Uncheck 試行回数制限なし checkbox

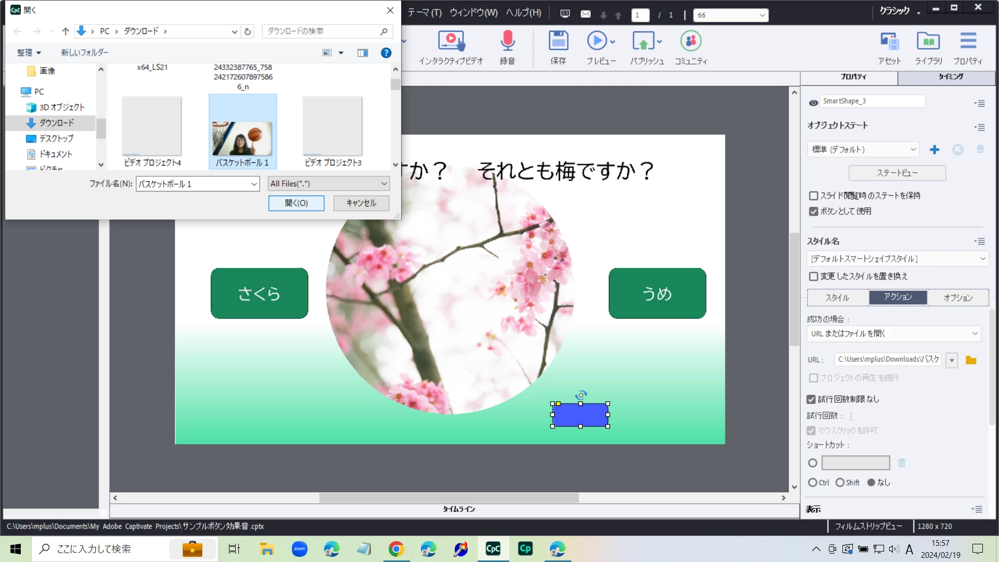tap(811, 399)
